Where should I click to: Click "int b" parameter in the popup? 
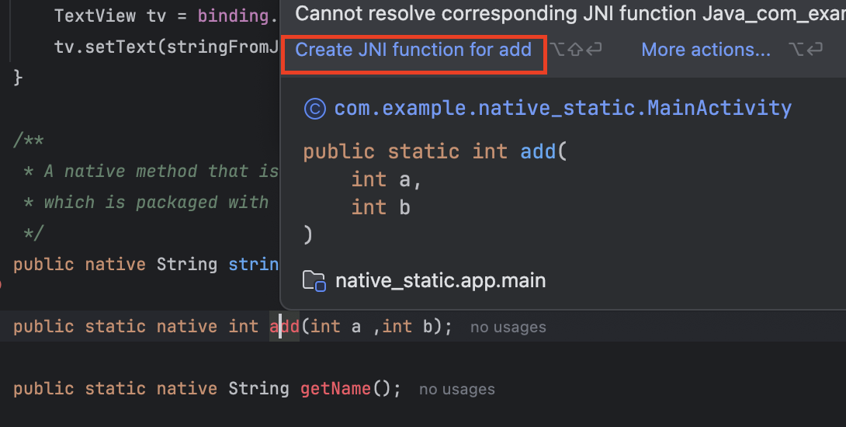coord(380,207)
